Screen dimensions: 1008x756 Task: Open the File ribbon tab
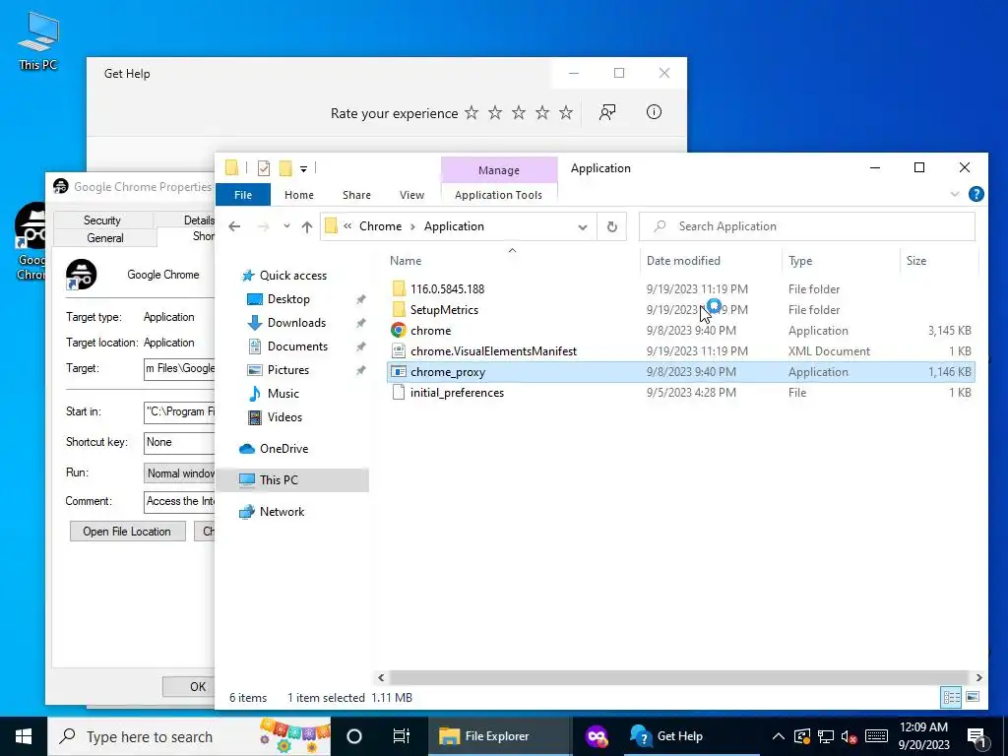[x=243, y=195]
